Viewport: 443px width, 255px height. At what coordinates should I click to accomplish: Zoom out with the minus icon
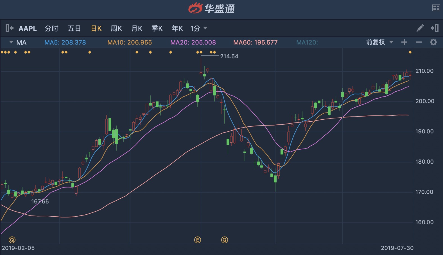419,42
